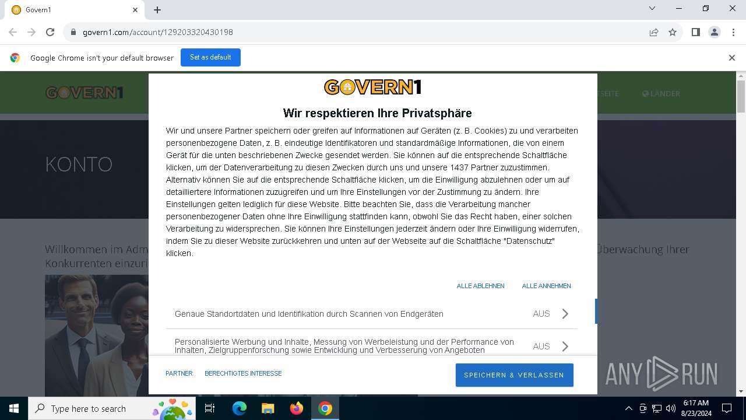Open the network status tray icon
746x420 pixels.
pos(657,408)
